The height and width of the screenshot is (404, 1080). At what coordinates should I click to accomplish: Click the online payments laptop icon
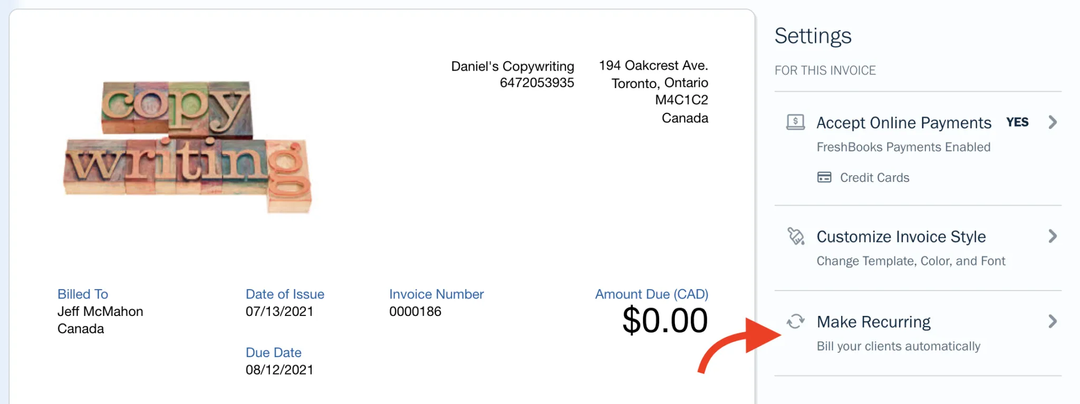[x=795, y=122]
